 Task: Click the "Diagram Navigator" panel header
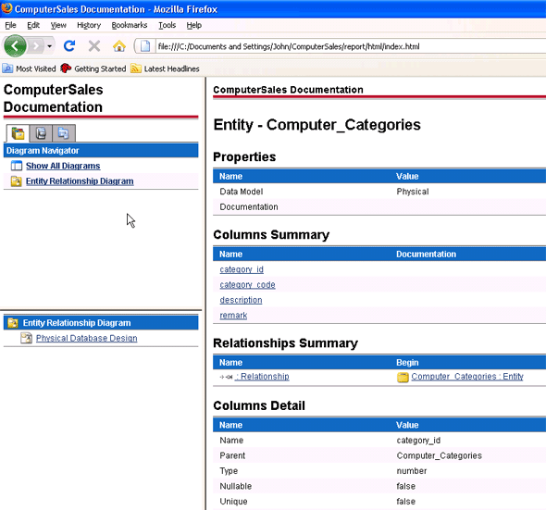[x=101, y=151]
